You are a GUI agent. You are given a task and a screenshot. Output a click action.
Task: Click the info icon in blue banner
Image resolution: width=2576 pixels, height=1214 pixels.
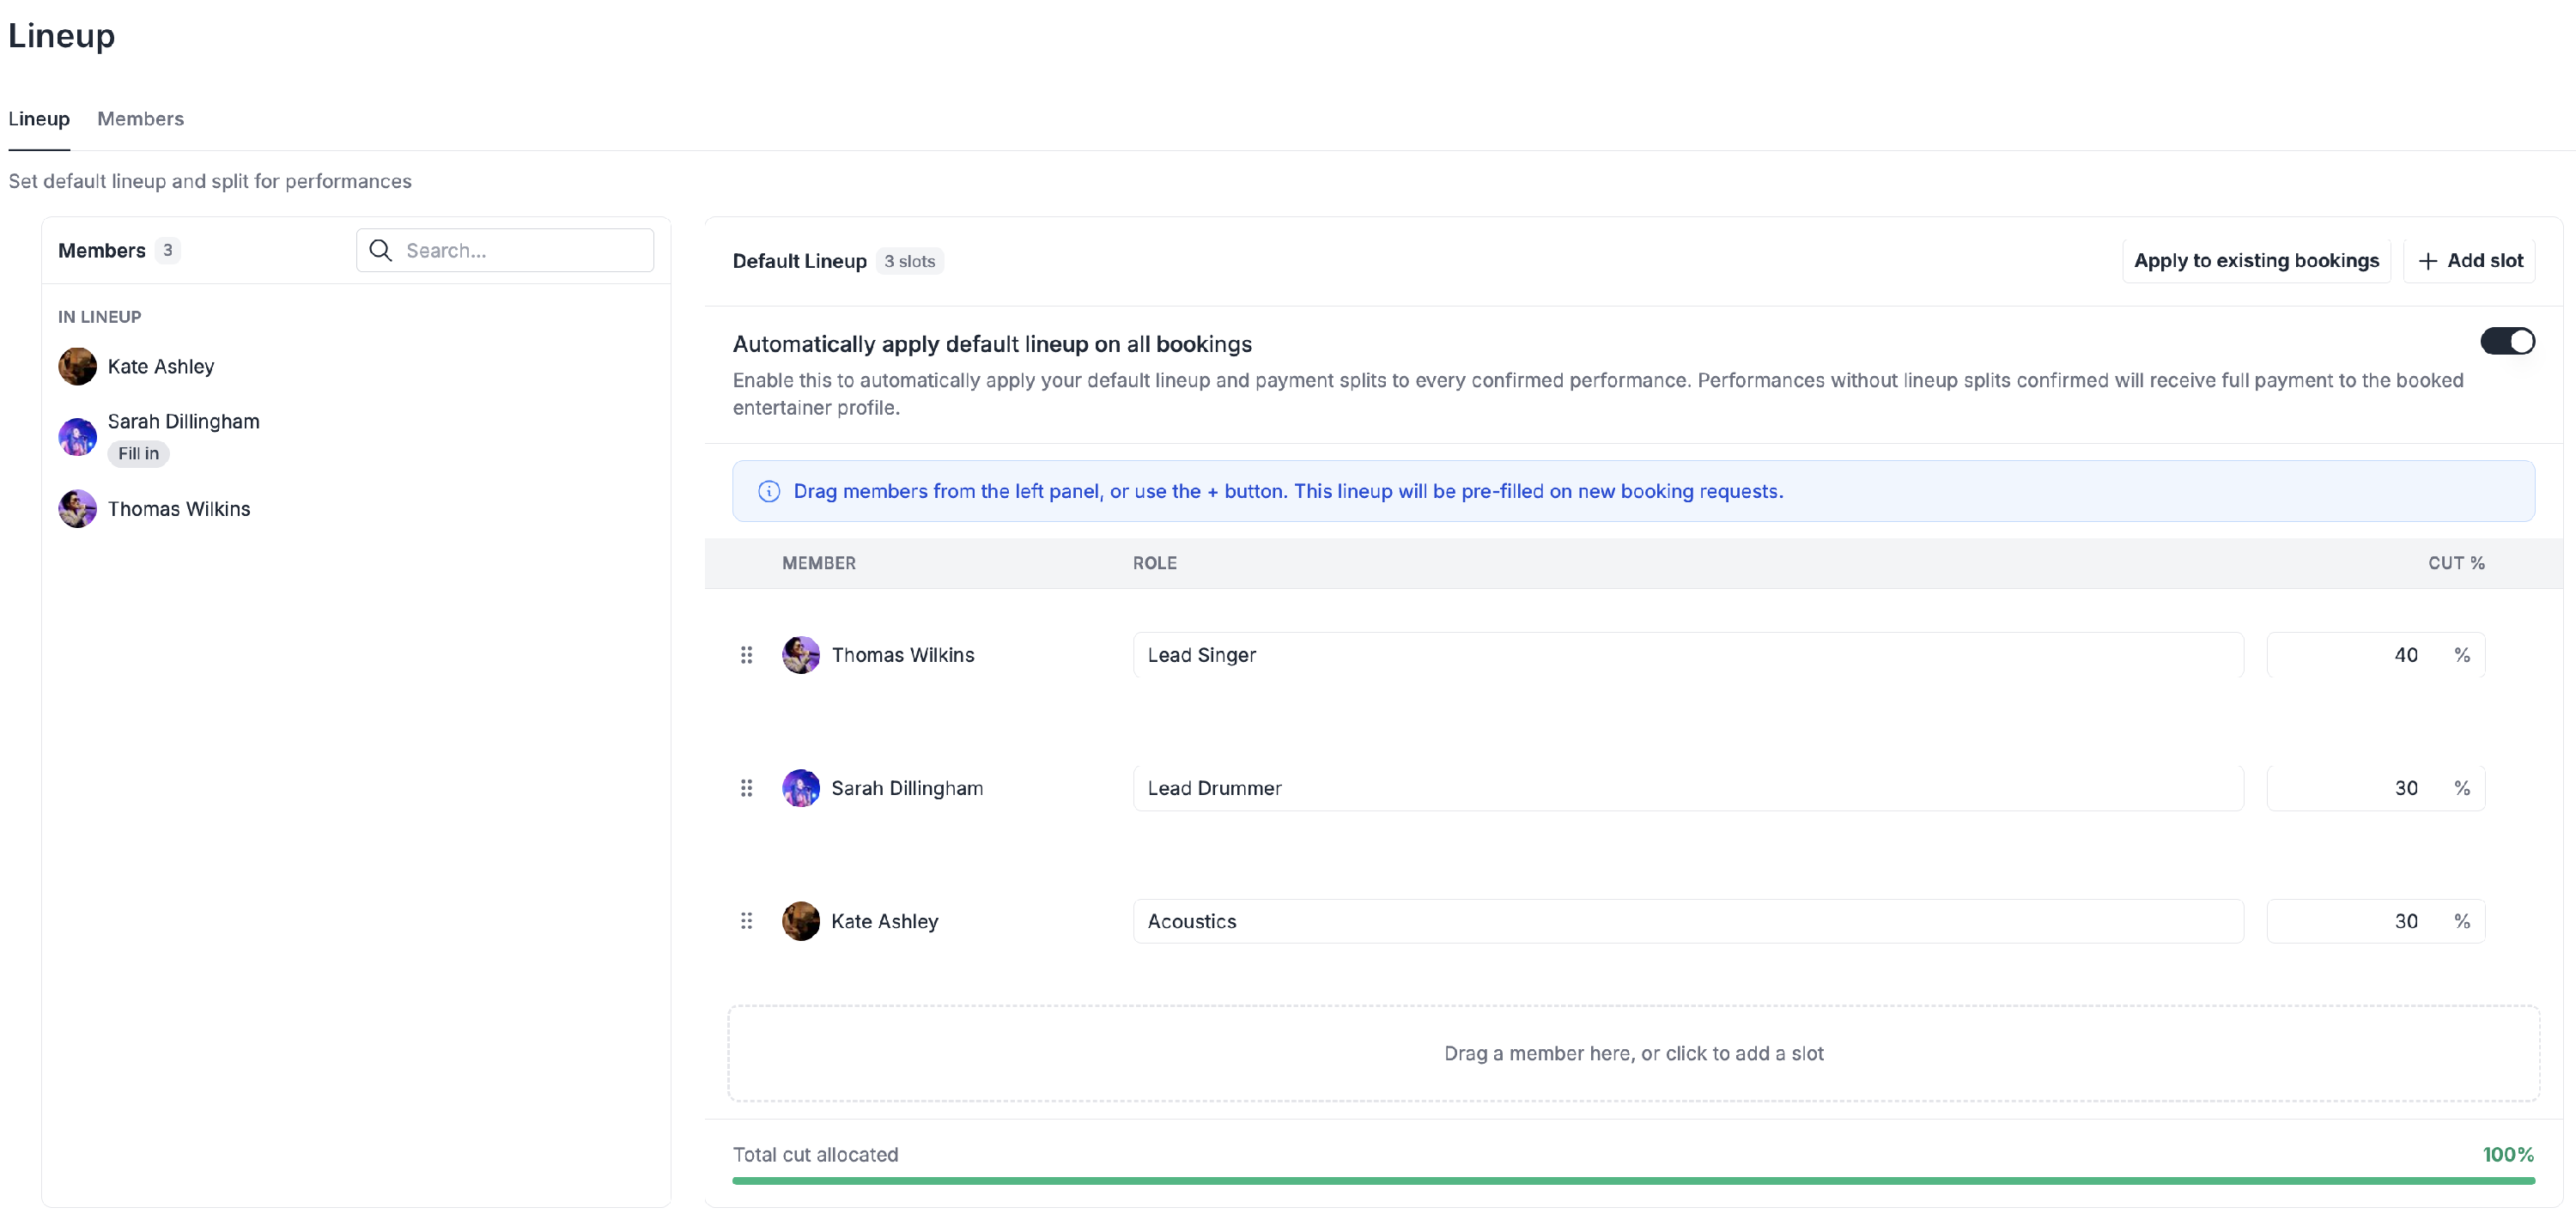tap(769, 491)
